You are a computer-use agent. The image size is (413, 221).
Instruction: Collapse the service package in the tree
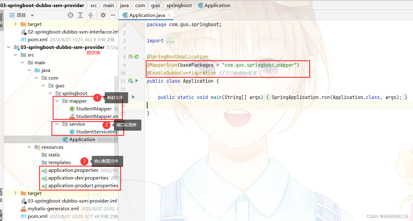pyautogui.click(x=57, y=124)
